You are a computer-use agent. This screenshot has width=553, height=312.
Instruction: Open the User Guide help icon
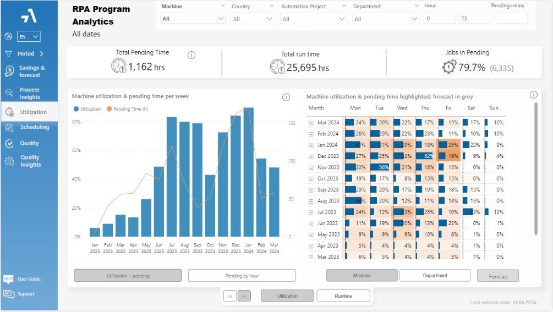[x=8, y=279]
